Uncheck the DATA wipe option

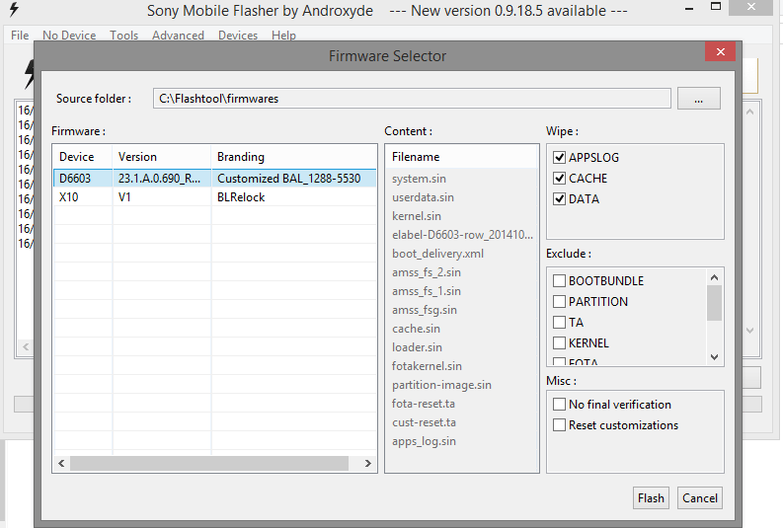559,199
